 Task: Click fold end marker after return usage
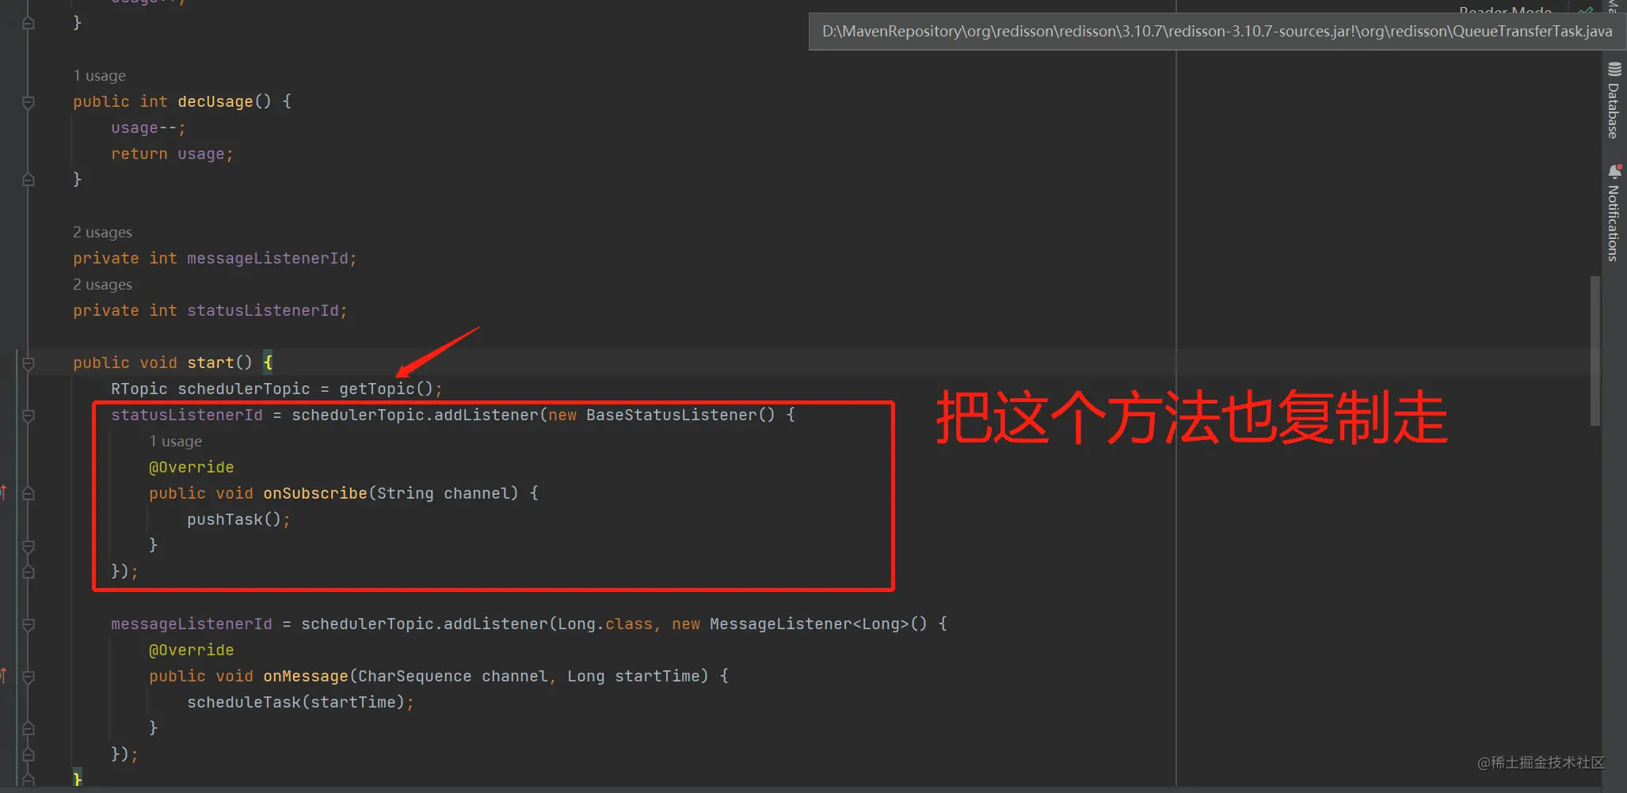(x=29, y=180)
